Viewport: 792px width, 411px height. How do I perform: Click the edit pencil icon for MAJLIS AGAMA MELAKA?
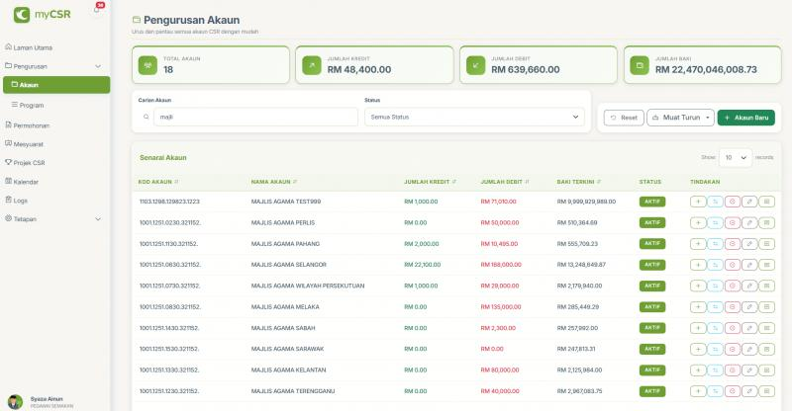coord(749,306)
